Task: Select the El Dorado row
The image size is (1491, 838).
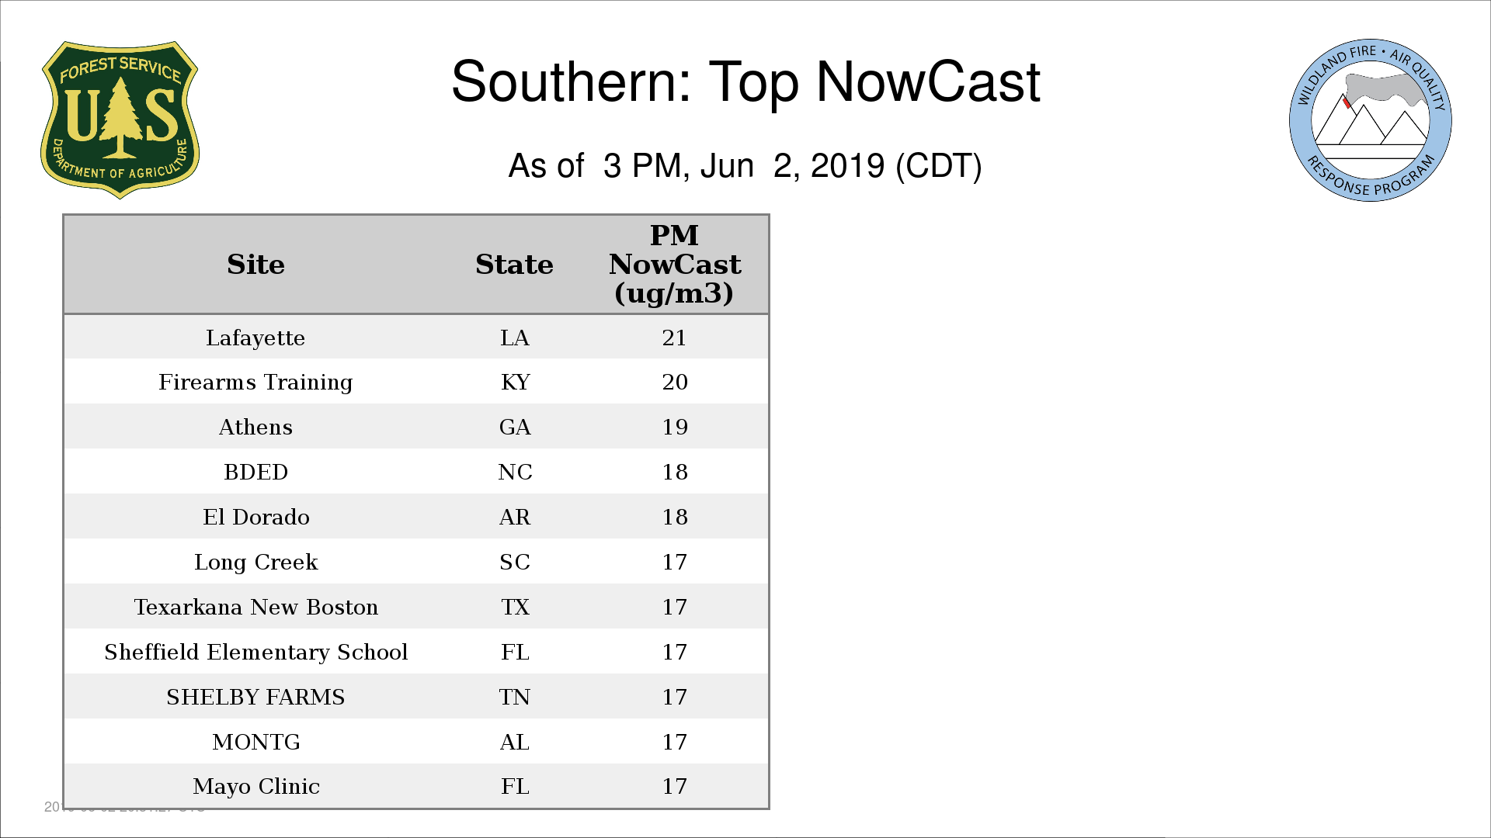Action: [416, 518]
